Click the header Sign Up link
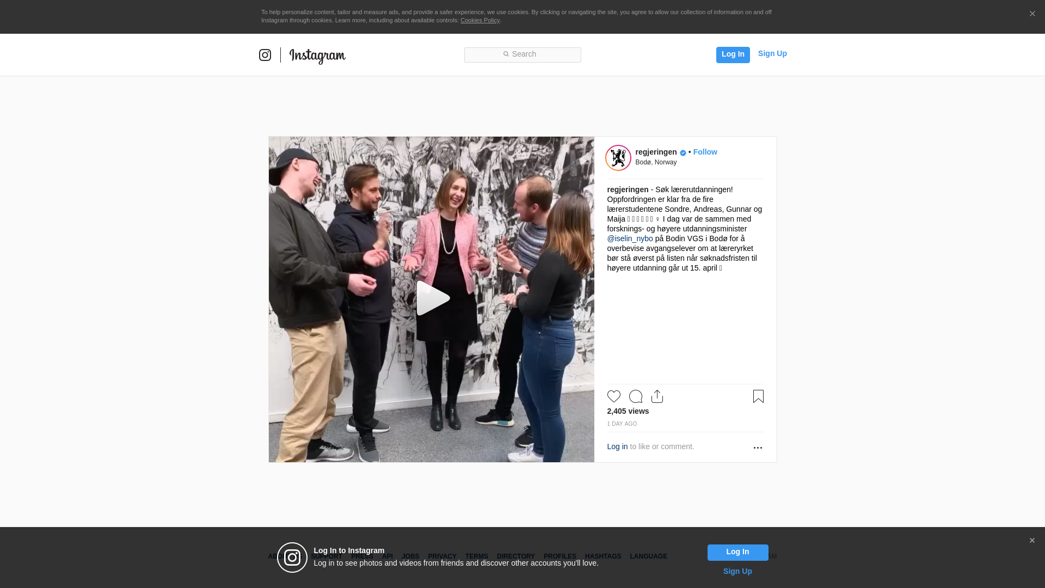Image resolution: width=1045 pixels, height=588 pixels. coord(772,53)
